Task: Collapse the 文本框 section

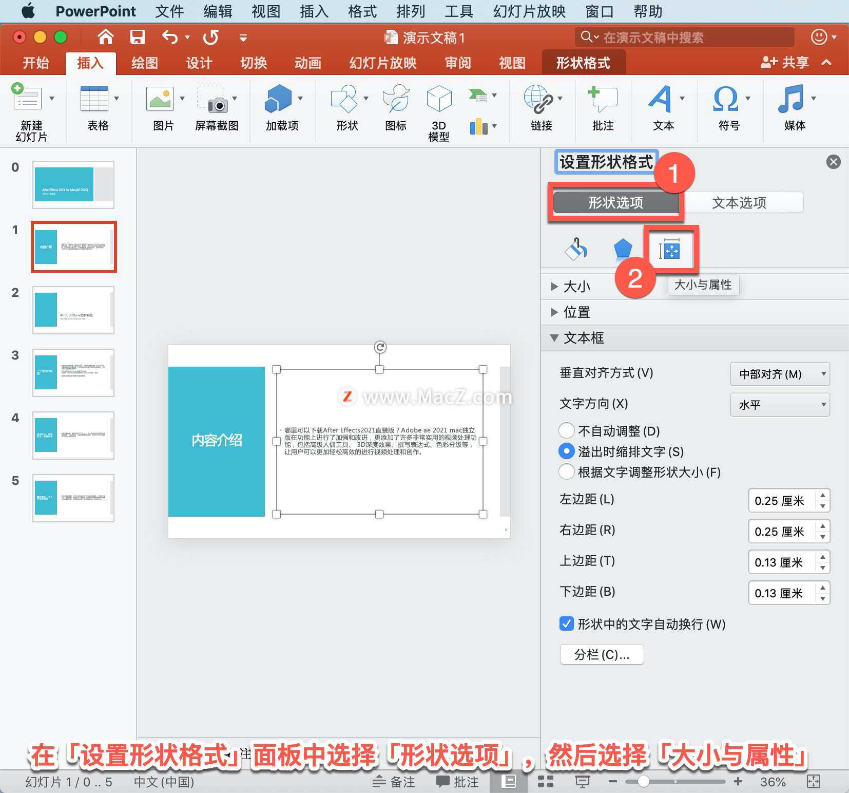Action: (554, 338)
